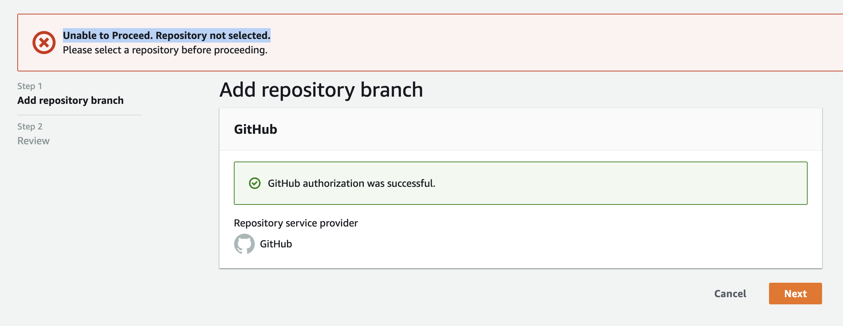The height and width of the screenshot is (326, 843).
Task: Click the Add repository branch page title
Action: (322, 91)
